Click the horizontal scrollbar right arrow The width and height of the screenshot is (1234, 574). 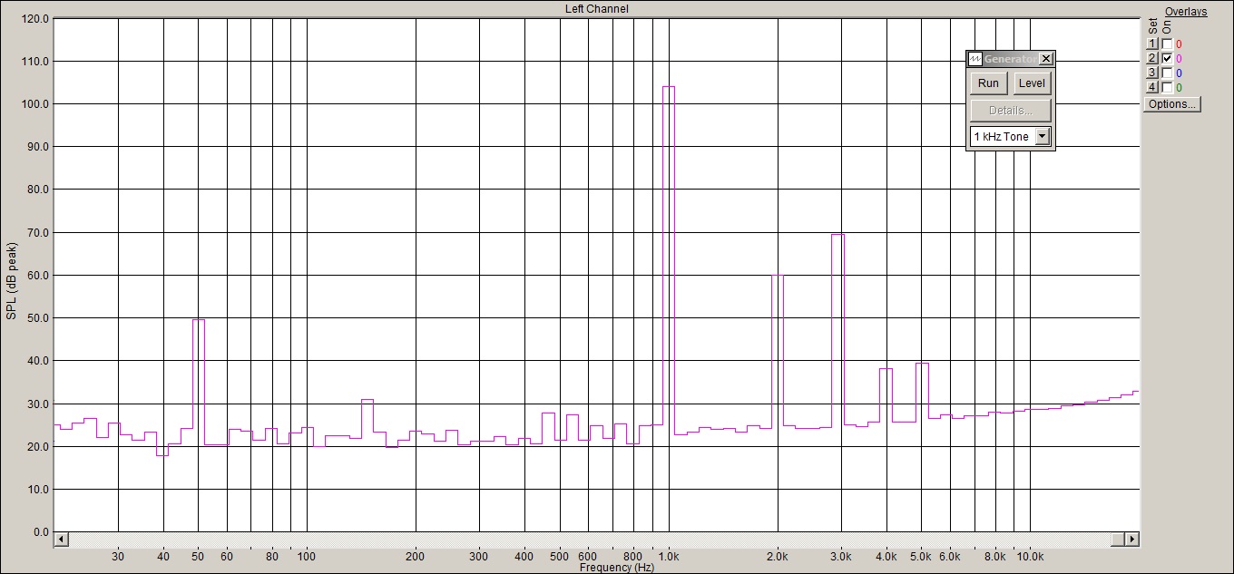click(1132, 540)
